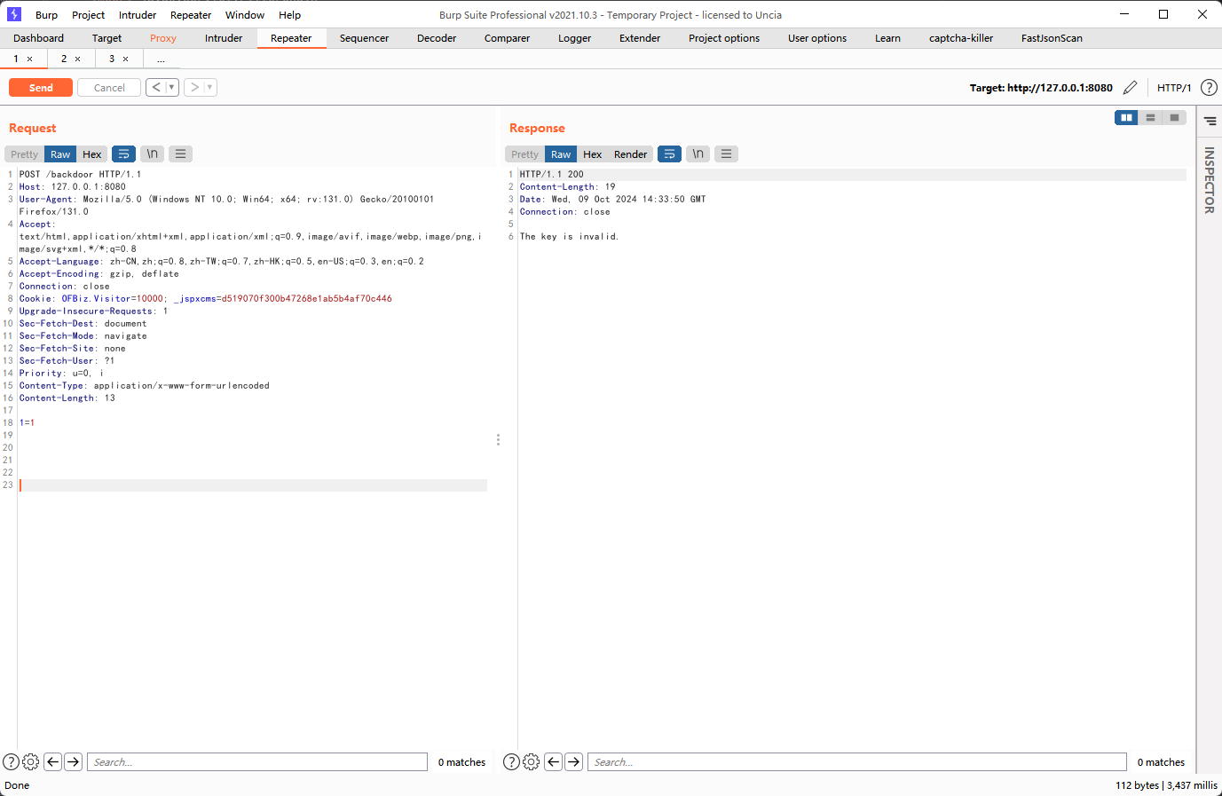Image resolution: width=1222 pixels, height=796 pixels.
Task: Open request search settings gear
Action: tap(30, 761)
